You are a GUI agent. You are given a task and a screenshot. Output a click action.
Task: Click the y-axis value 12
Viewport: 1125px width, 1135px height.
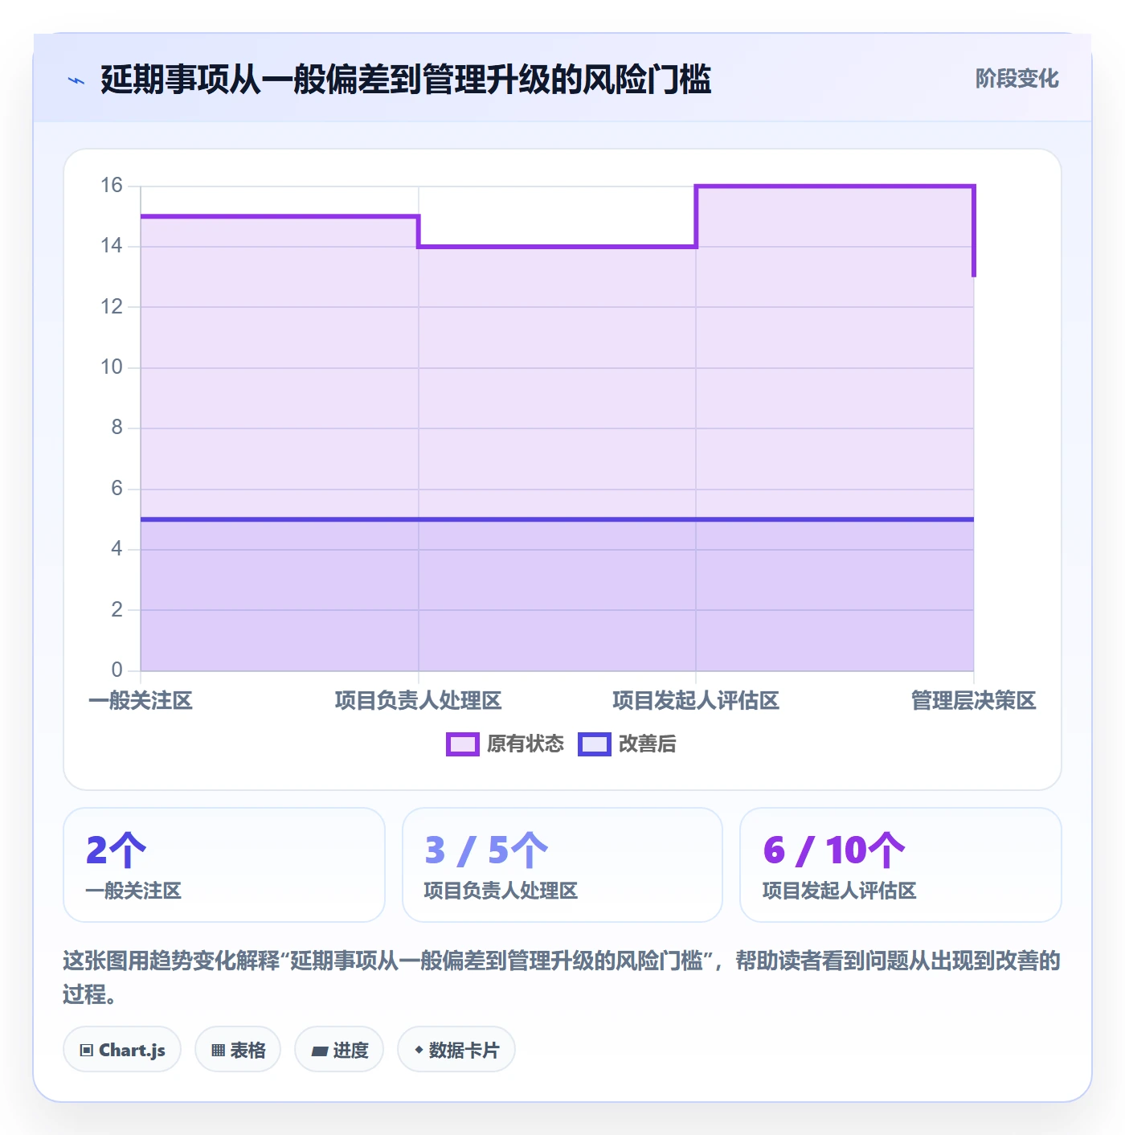112,307
